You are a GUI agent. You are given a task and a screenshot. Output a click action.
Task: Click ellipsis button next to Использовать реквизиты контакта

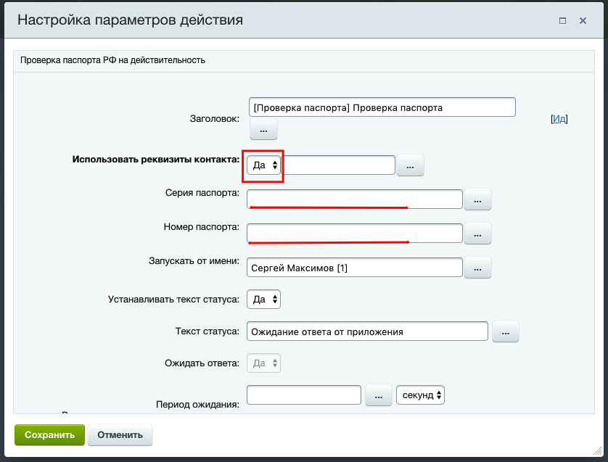[410, 166]
